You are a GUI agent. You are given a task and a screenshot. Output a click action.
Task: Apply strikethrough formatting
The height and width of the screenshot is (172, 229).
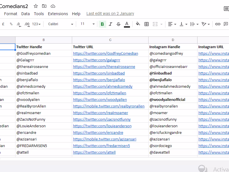coord(118,24)
